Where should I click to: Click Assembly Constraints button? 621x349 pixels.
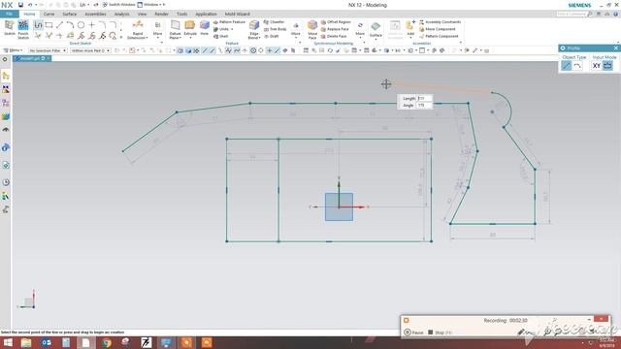(440, 22)
